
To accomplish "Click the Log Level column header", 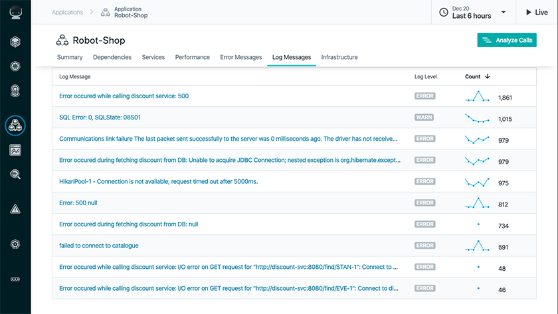I will coord(426,76).
